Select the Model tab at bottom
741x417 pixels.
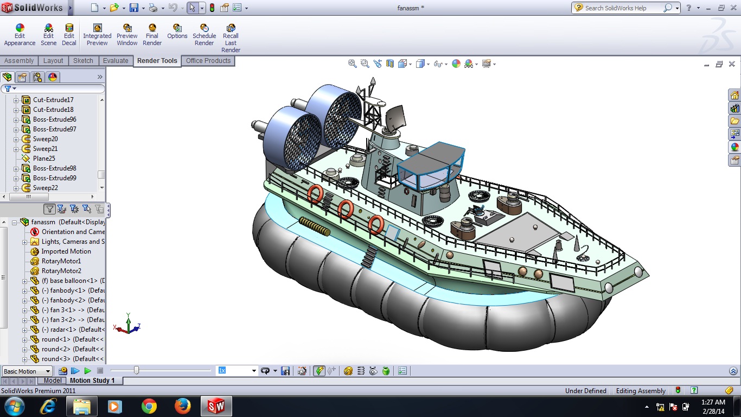[53, 381]
